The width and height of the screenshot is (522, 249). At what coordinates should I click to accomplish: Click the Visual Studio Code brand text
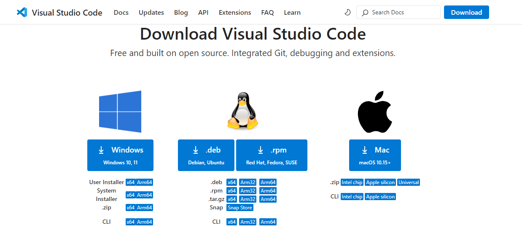coord(67,13)
